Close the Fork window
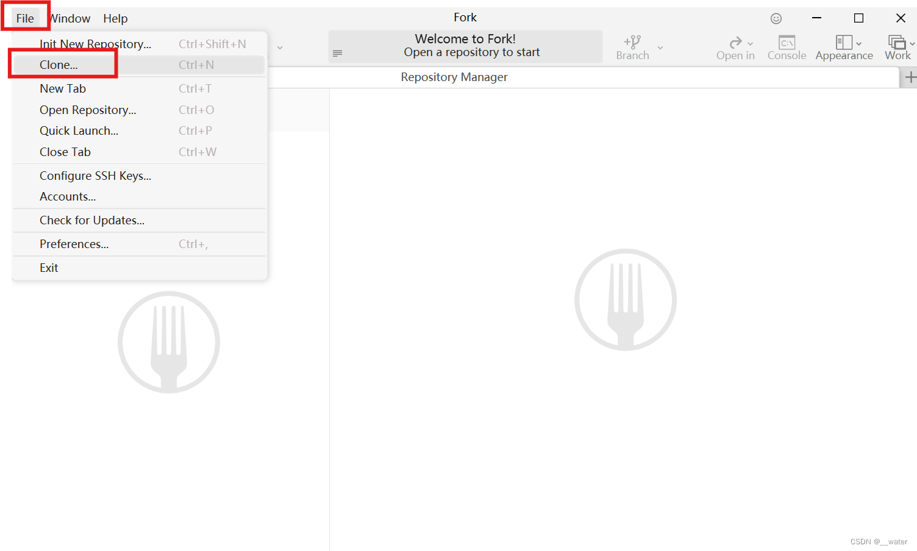 click(901, 18)
